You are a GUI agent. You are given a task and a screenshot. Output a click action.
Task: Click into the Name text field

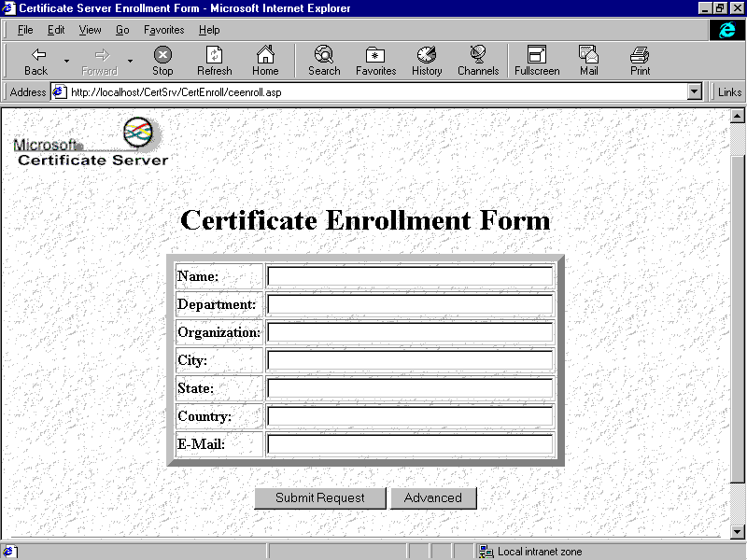pyautogui.click(x=410, y=276)
